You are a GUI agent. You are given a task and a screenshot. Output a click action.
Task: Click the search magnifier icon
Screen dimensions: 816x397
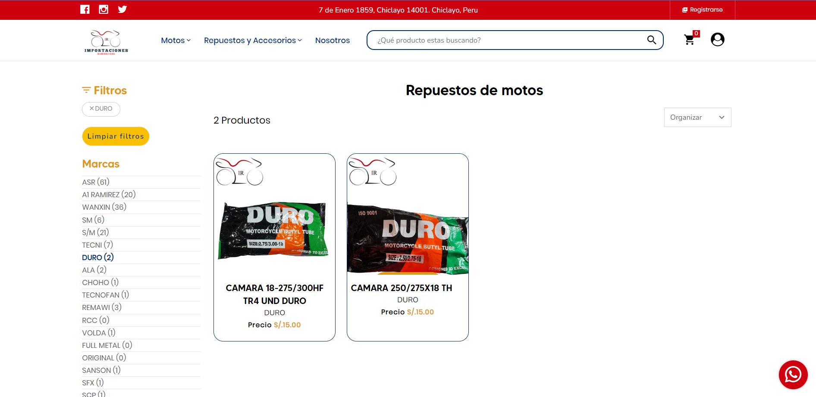click(651, 40)
